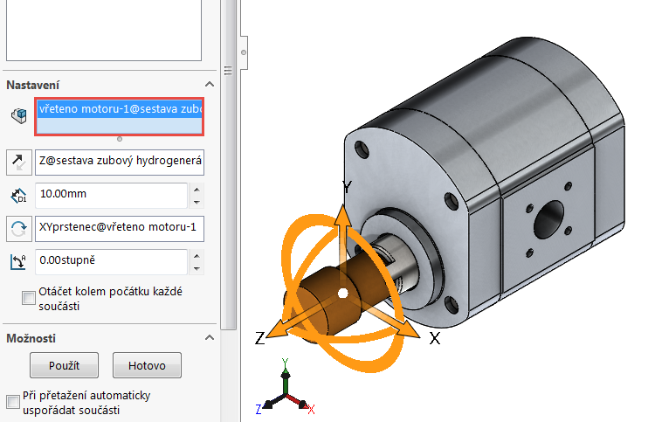
Task: Toggle the rotation direction reverse button
Action: coord(19,229)
